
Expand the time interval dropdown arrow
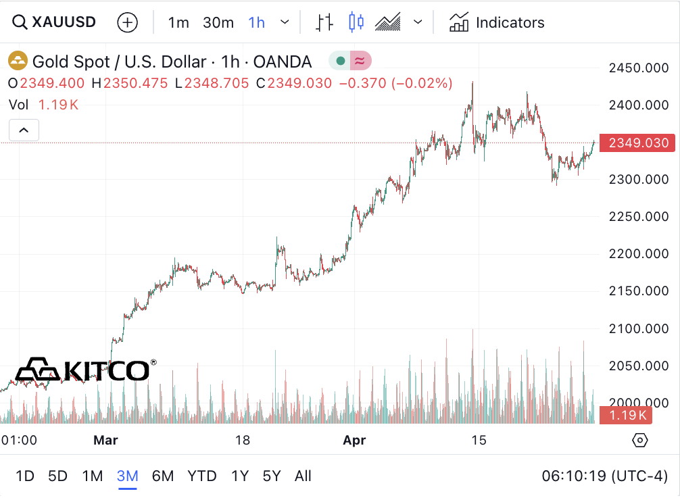tap(285, 22)
